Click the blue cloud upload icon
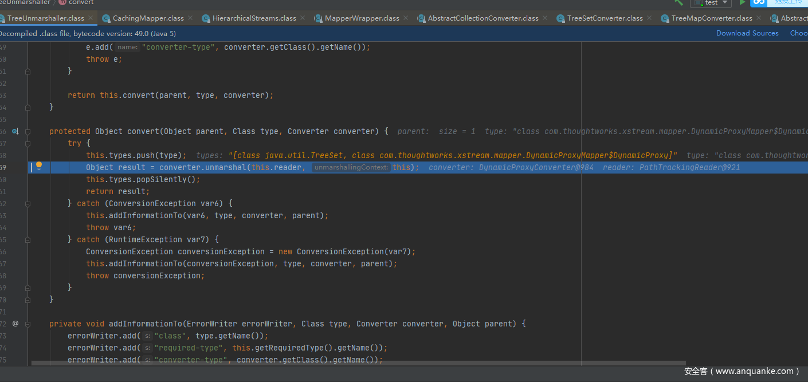The width and height of the screenshot is (808, 382). point(759,2)
